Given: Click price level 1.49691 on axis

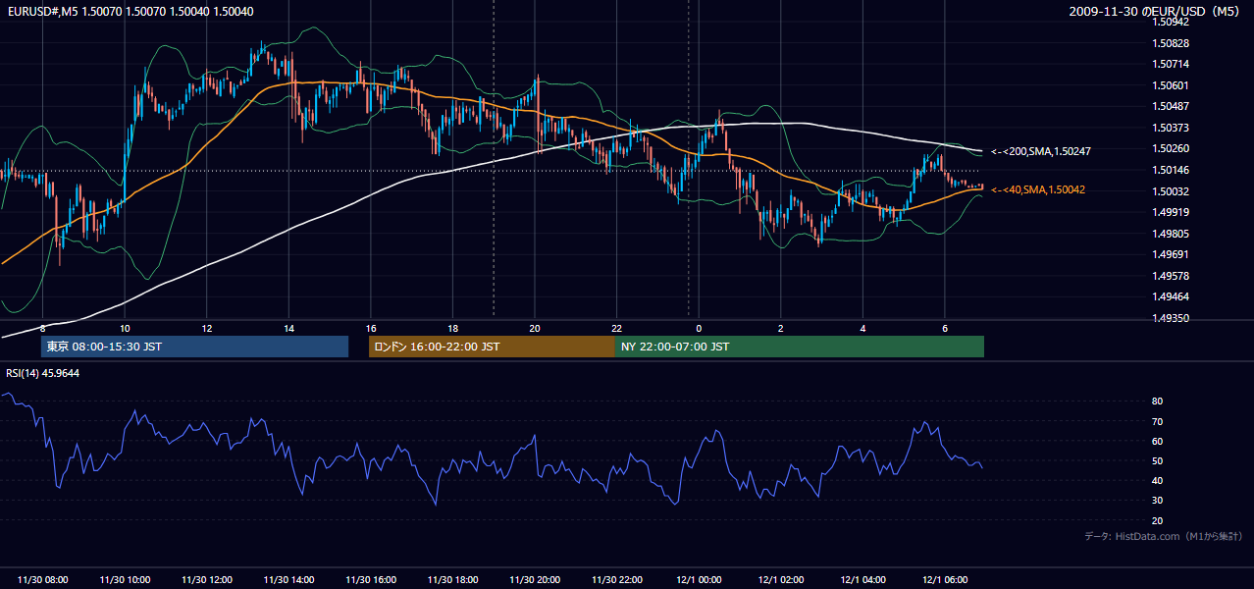Looking at the screenshot, I should click(1171, 254).
